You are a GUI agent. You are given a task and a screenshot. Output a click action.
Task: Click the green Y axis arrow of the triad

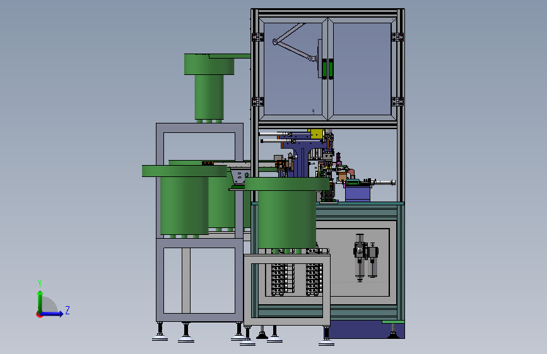(40, 301)
